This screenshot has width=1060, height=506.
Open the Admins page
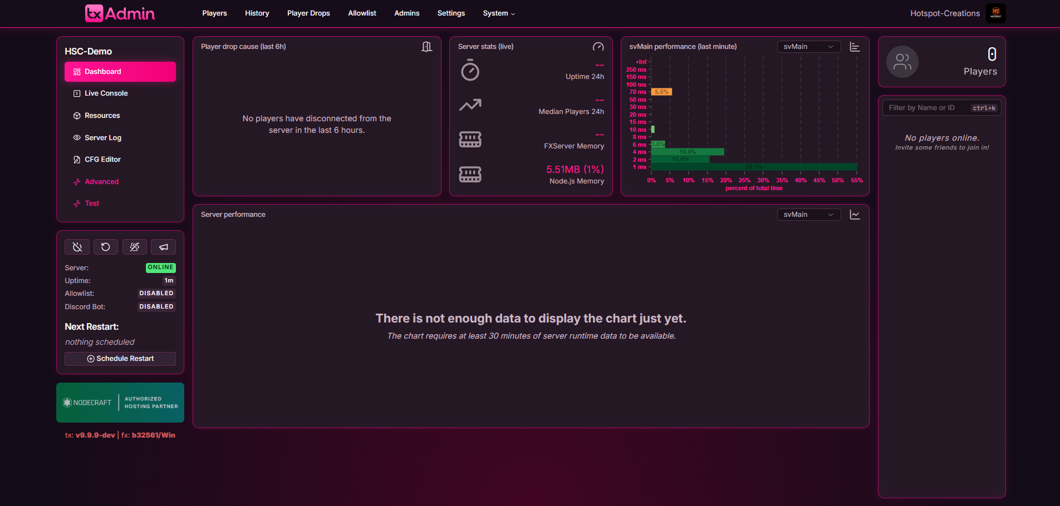407,13
